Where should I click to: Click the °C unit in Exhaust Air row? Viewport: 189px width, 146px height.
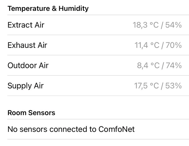pyautogui.click(x=154, y=45)
